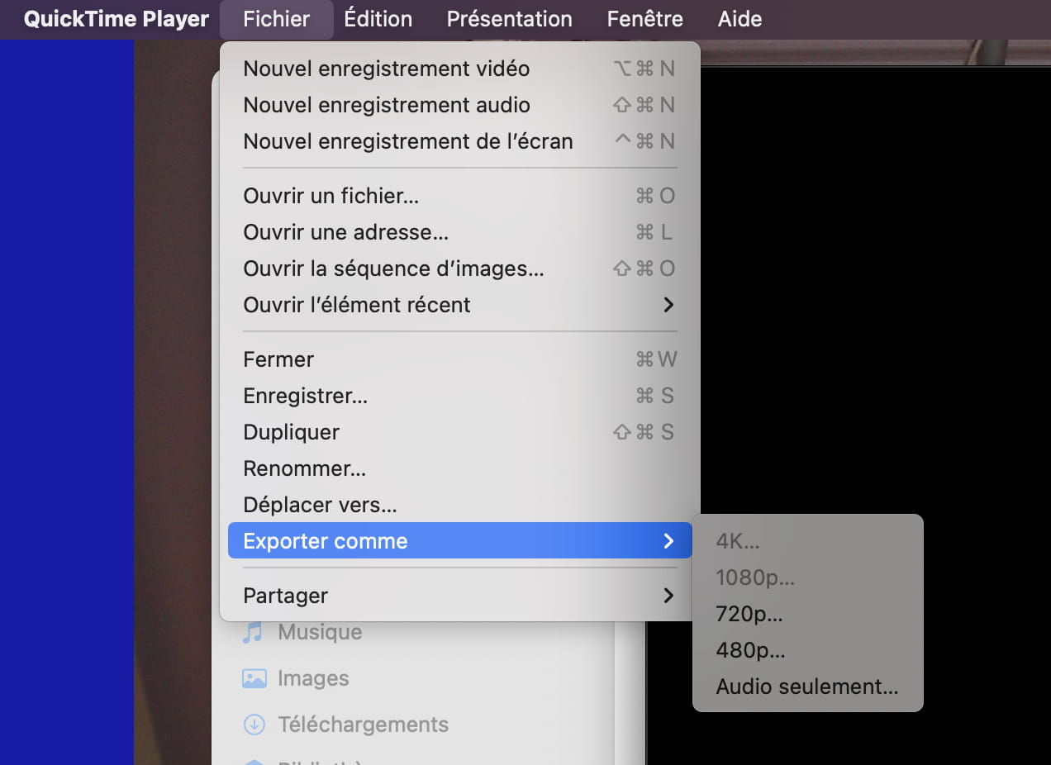Screen dimensions: 1051x765
Task: Select Dupliquer menu item
Action: 459,432
